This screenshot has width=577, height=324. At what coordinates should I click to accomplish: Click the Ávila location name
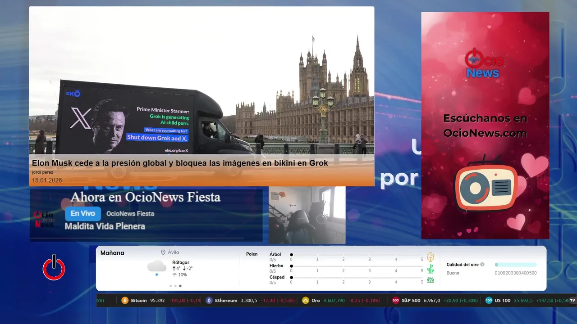tap(173, 252)
